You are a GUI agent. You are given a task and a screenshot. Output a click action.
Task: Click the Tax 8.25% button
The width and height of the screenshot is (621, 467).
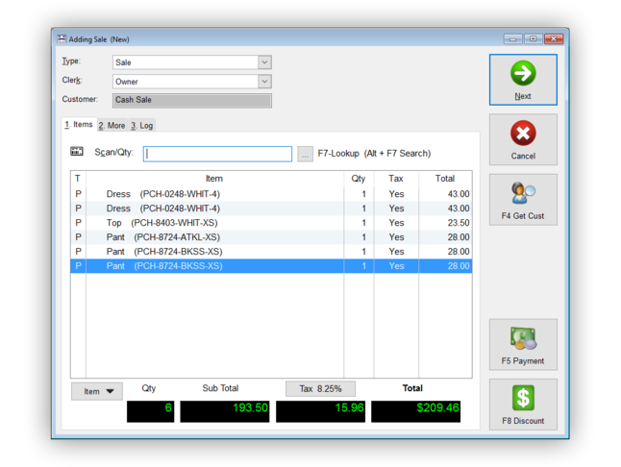coord(320,388)
